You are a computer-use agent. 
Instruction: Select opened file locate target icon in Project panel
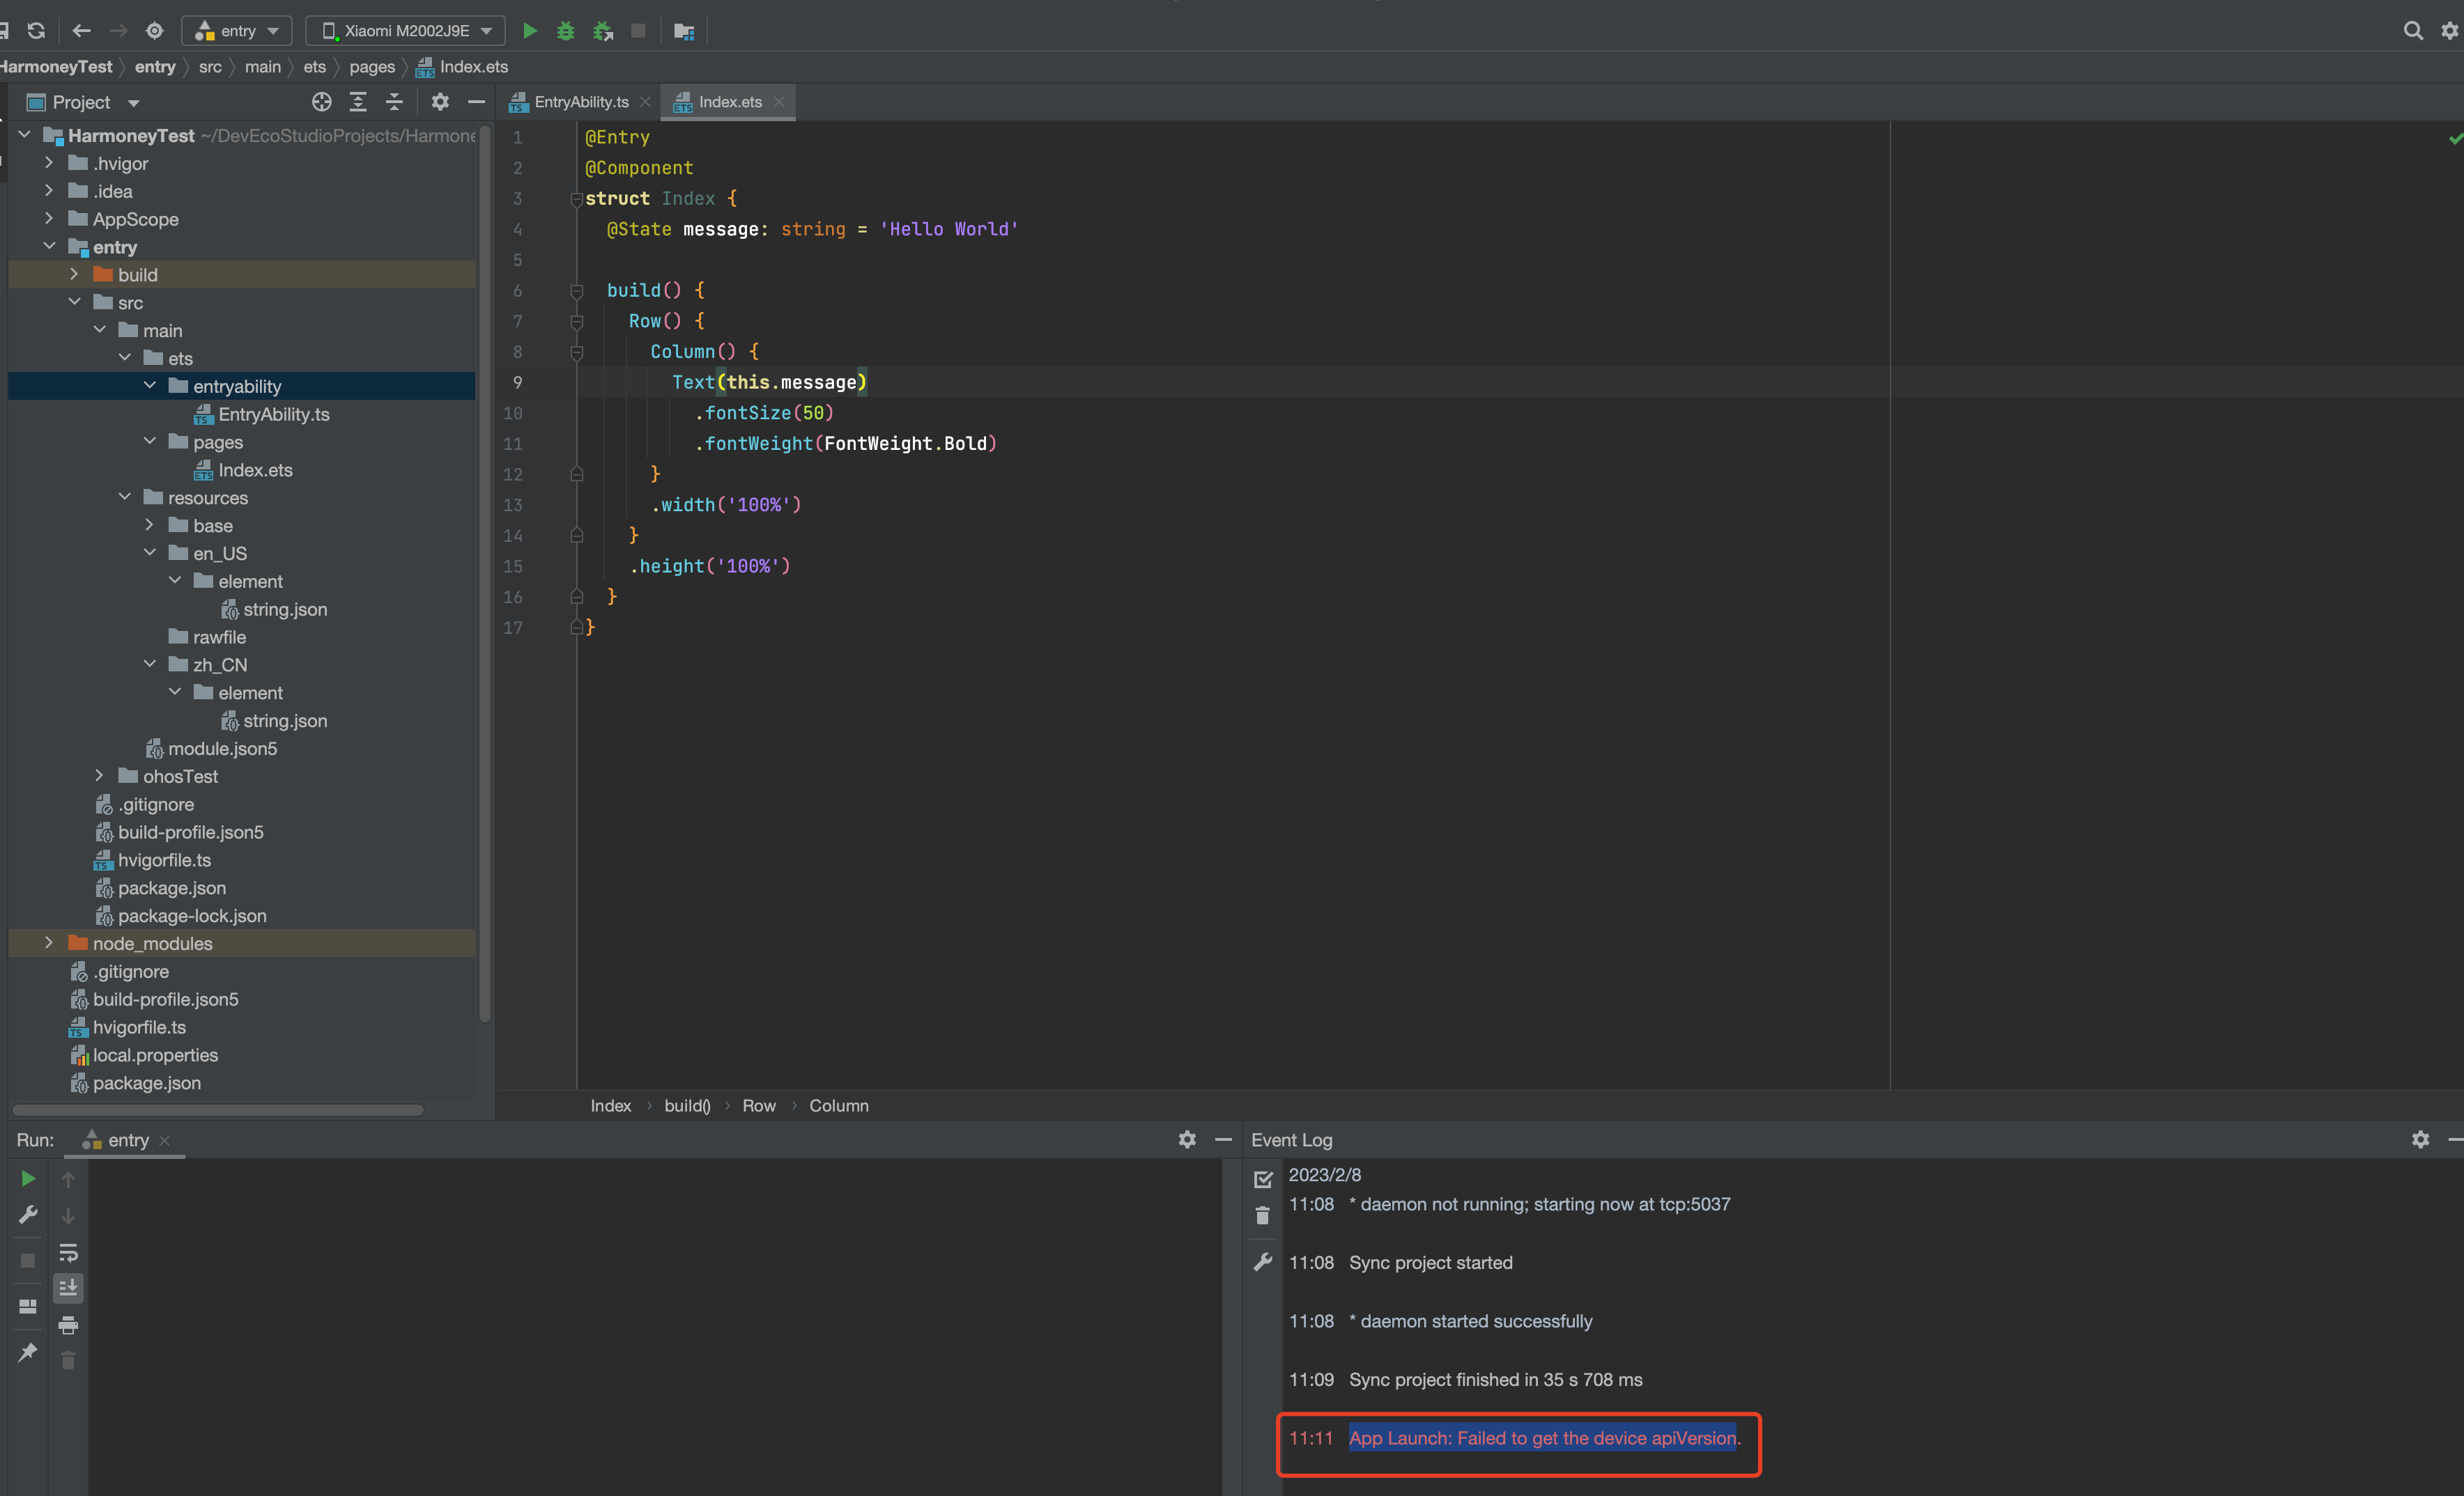(x=322, y=102)
